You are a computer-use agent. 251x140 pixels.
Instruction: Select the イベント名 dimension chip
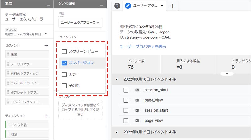27,125
